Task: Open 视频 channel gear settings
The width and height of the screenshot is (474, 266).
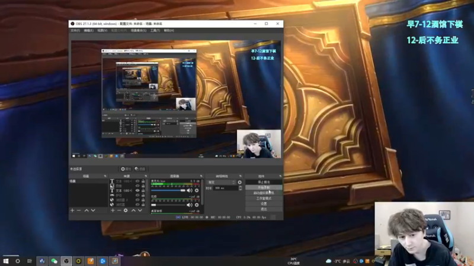Action: pos(197,205)
